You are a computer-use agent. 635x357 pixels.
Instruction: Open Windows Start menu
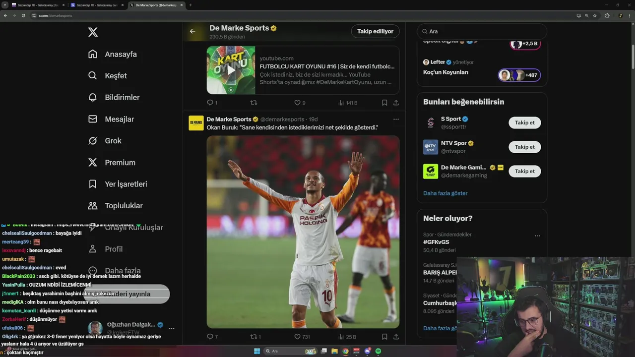tap(257, 351)
